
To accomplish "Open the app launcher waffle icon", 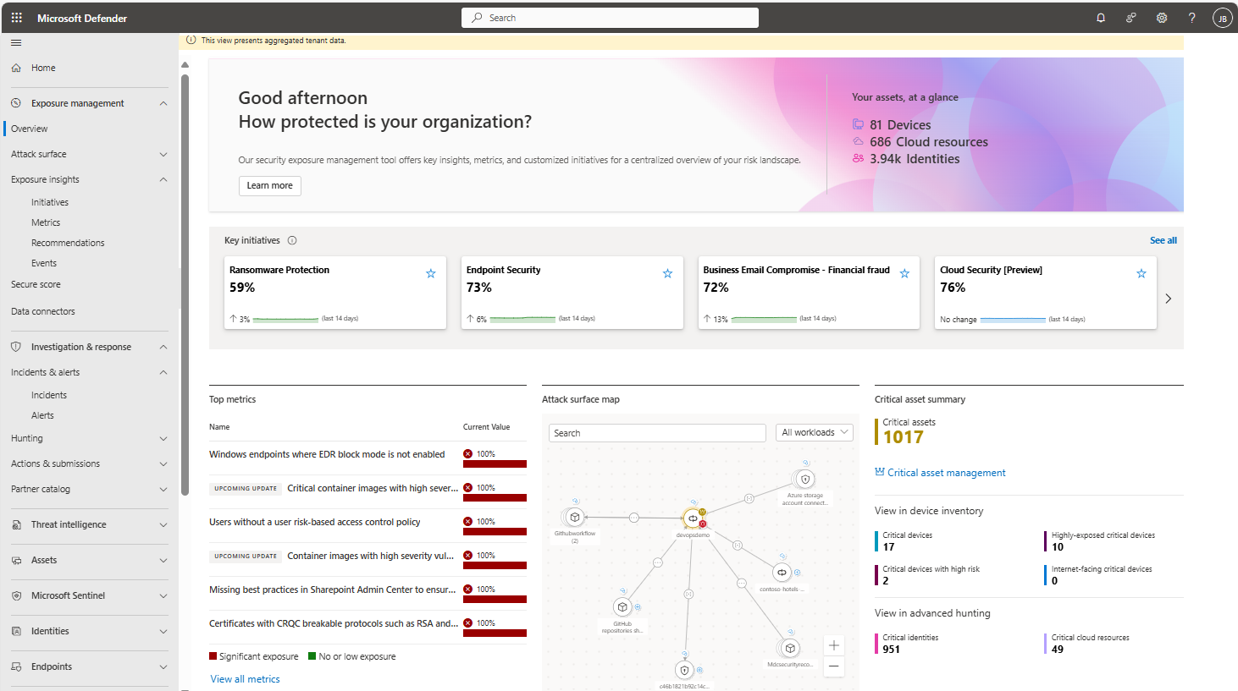I will [x=17, y=18].
